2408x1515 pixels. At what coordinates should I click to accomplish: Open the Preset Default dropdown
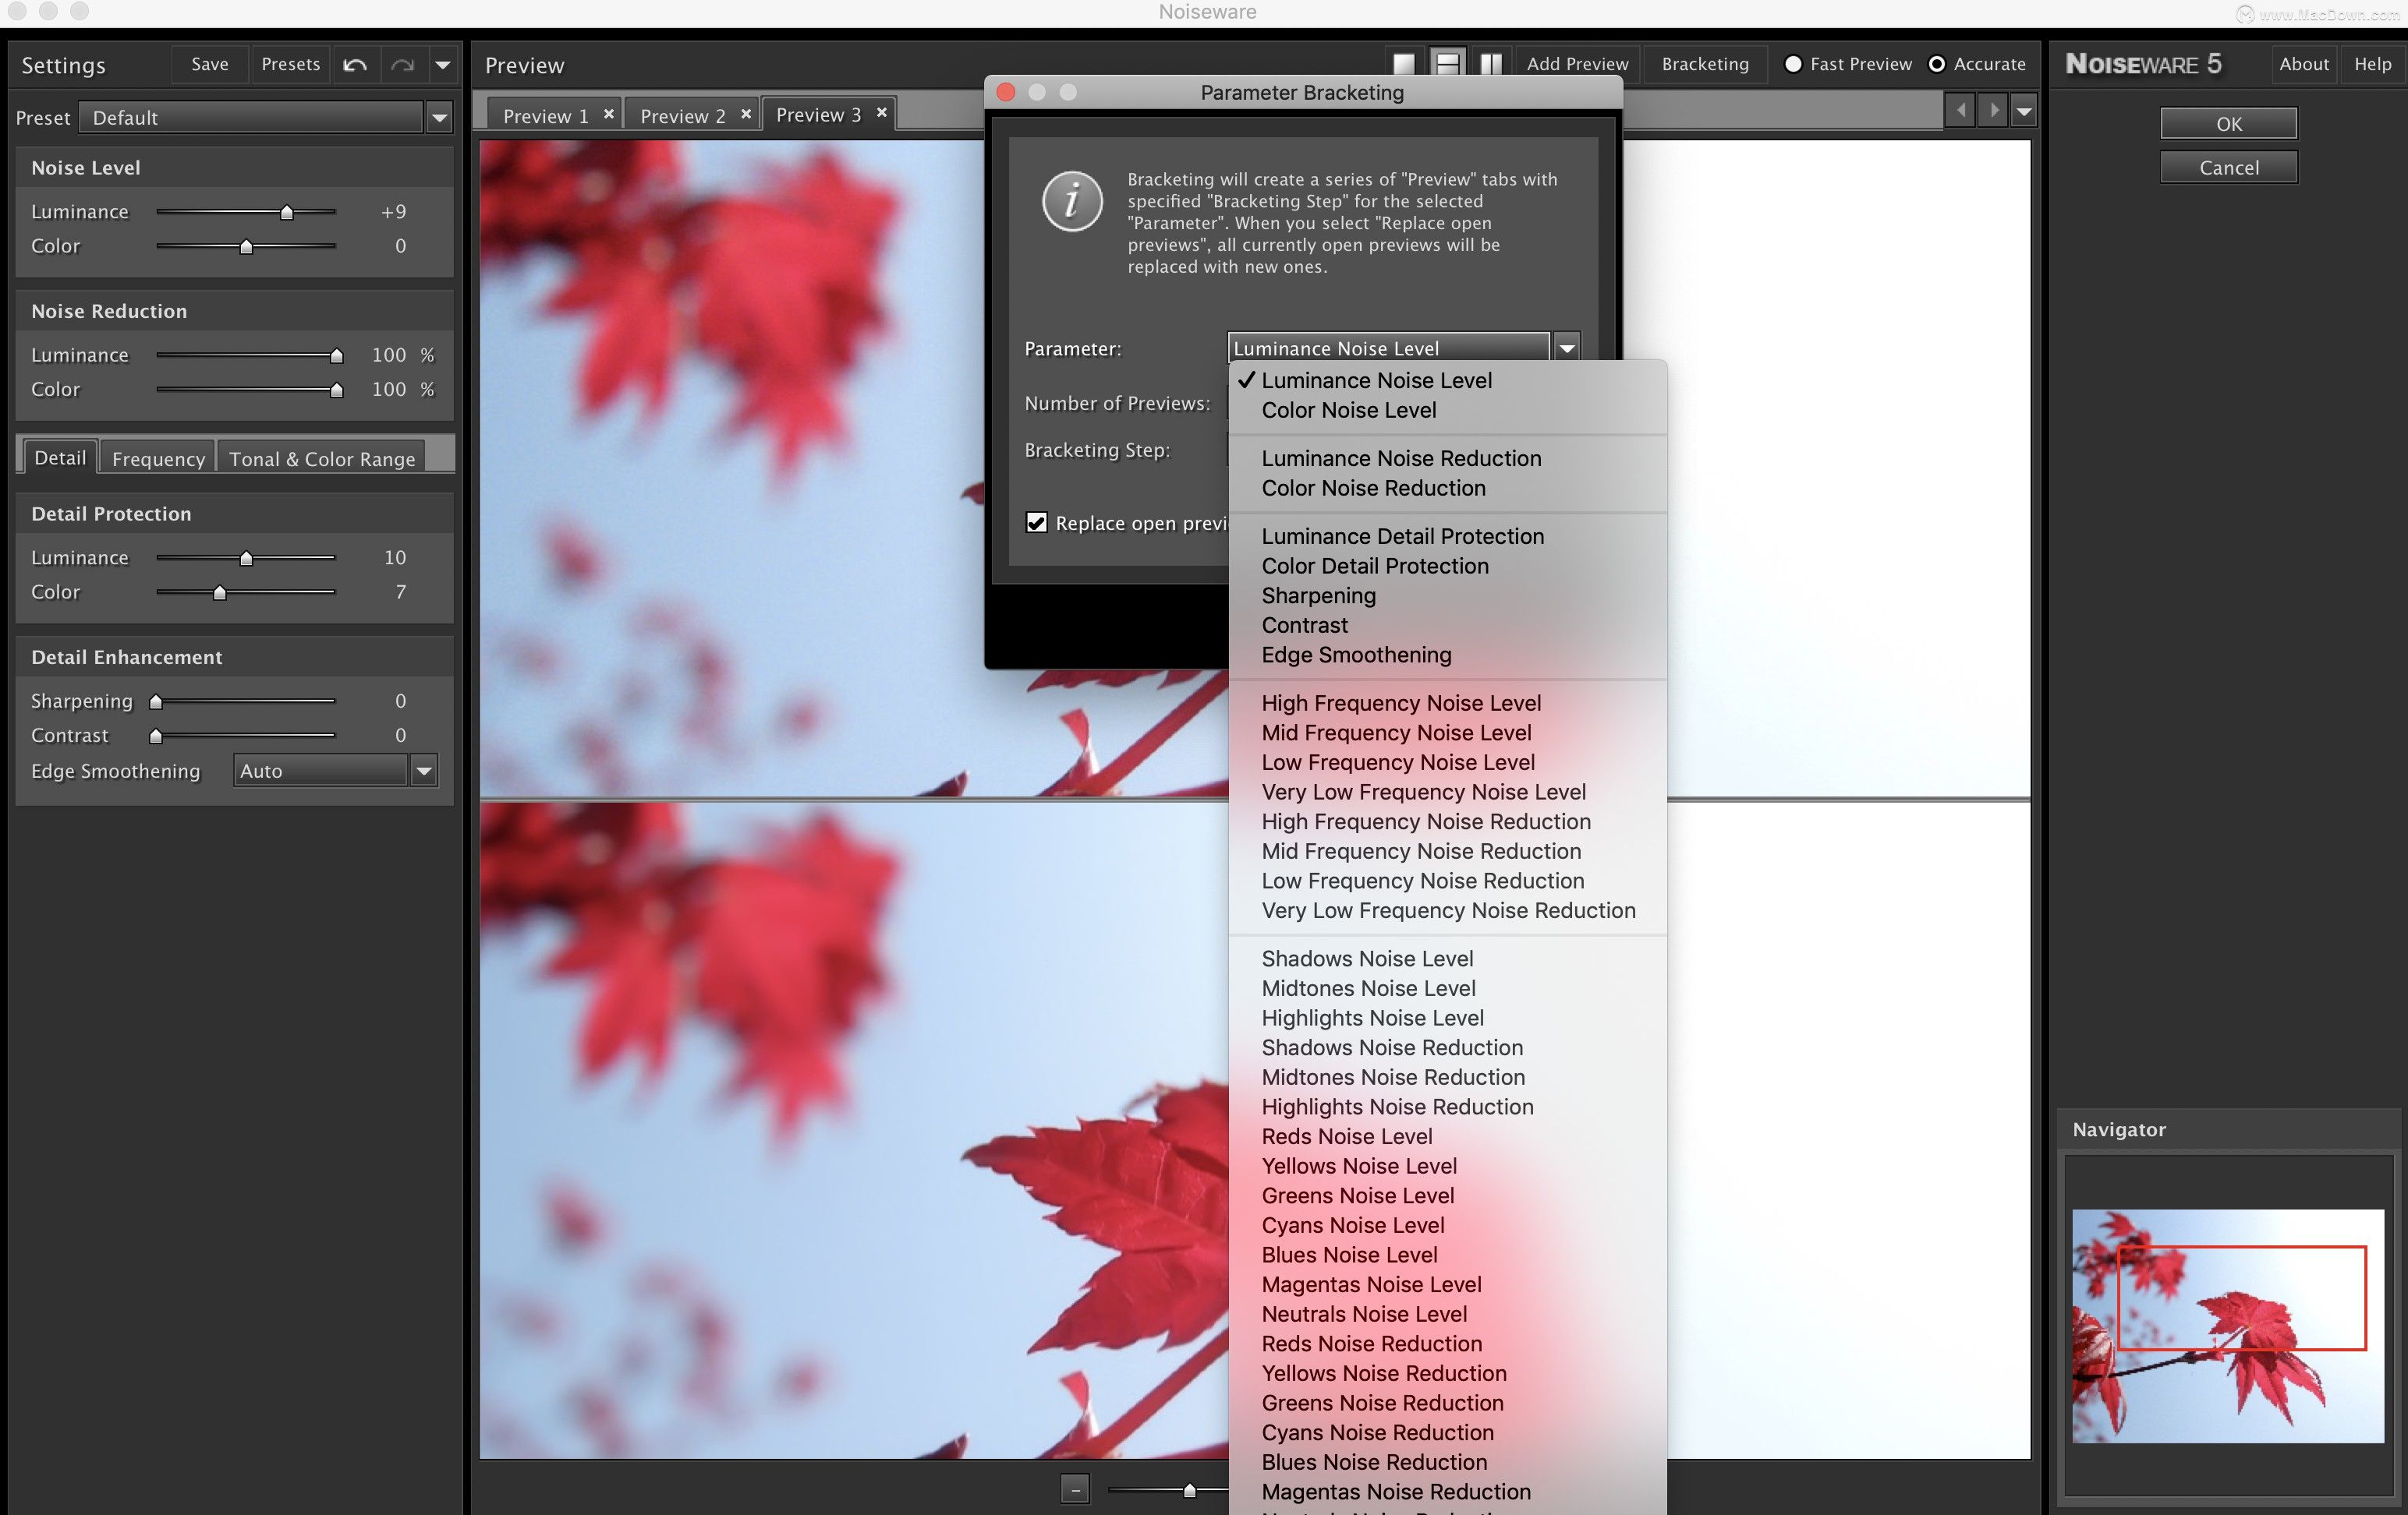[x=439, y=118]
